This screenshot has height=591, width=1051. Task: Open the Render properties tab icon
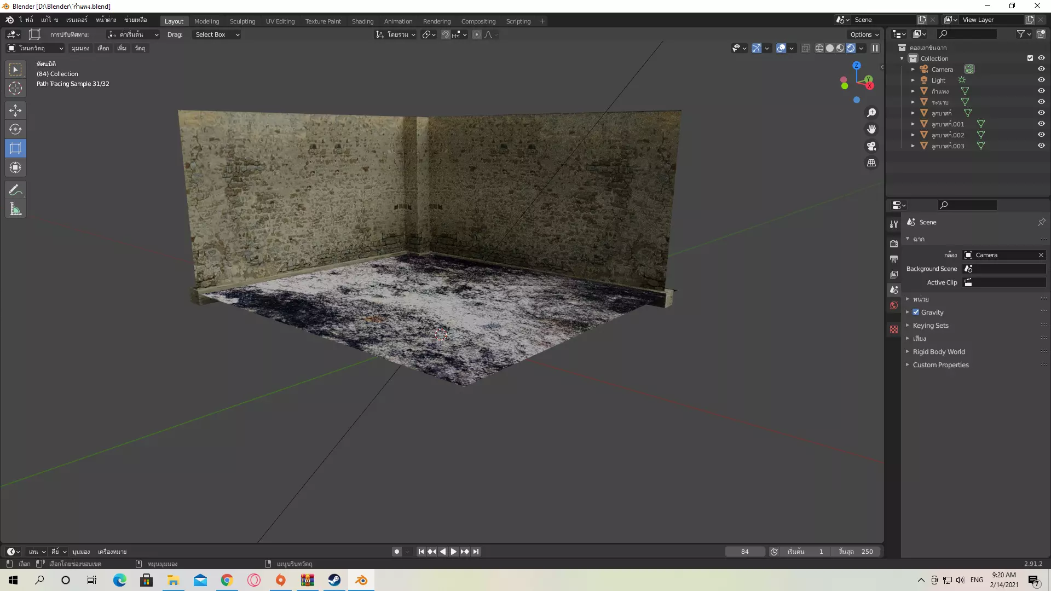point(894,244)
